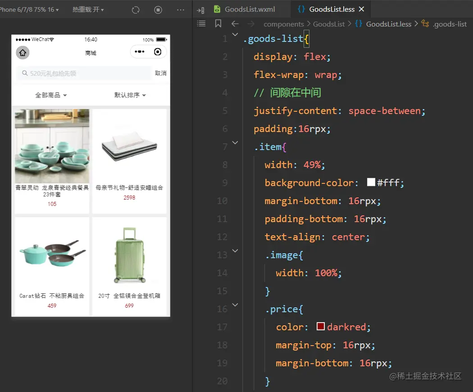Click the refresh compile icon in simulator toolbar

point(136,10)
